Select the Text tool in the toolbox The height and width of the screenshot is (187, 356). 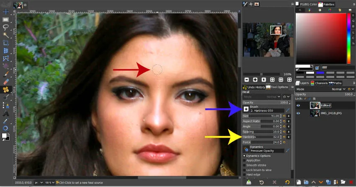pyautogui.click(x=6, y=113)
